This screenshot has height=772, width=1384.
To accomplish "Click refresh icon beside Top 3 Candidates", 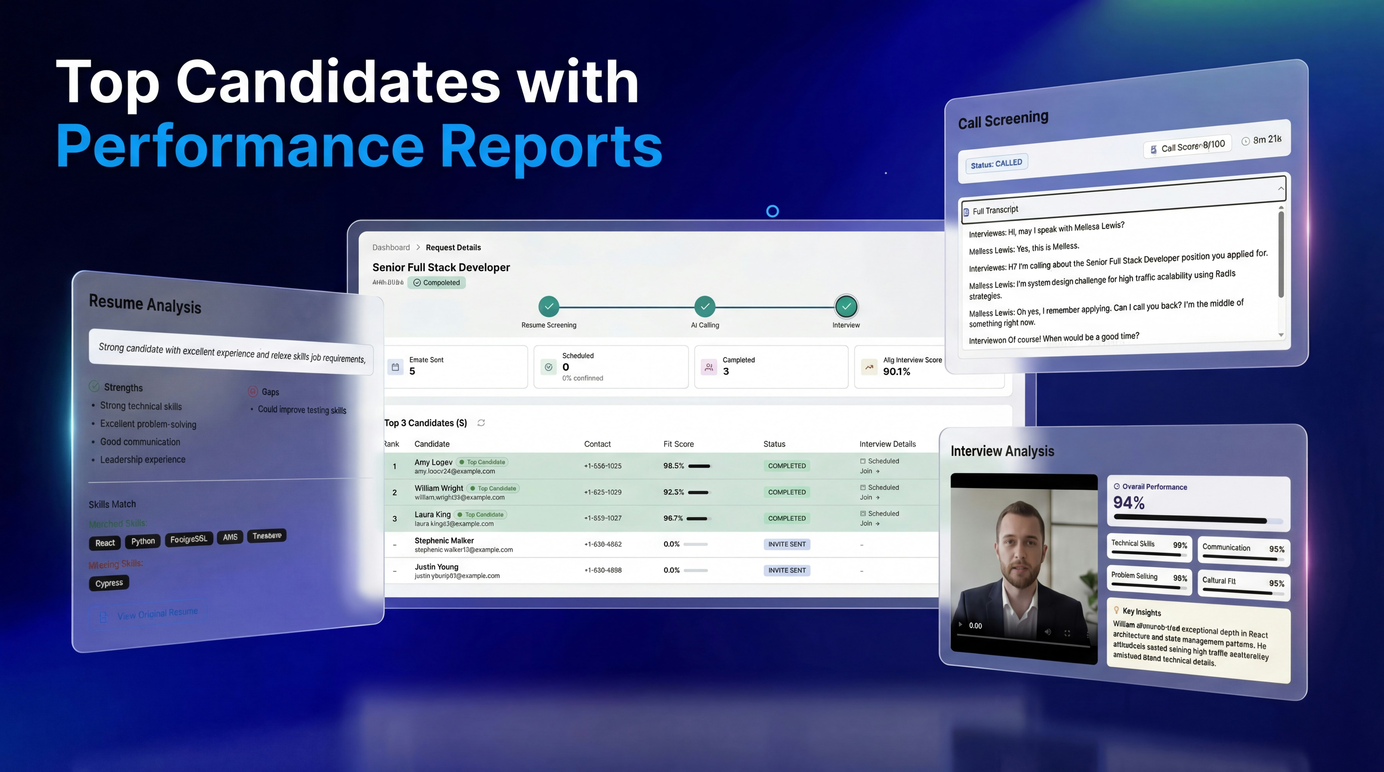I will coord(481,423).
